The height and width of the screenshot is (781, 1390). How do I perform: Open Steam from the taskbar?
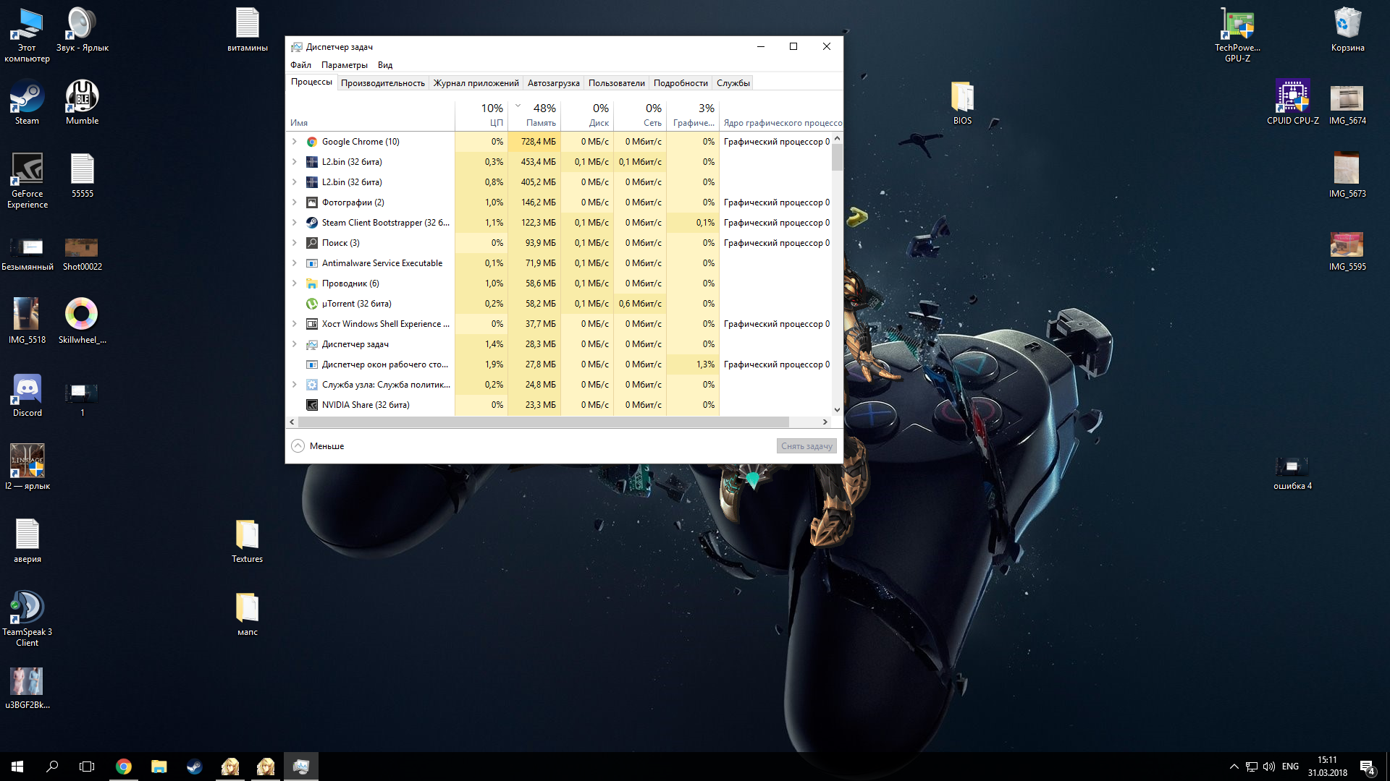click(195, 767)
